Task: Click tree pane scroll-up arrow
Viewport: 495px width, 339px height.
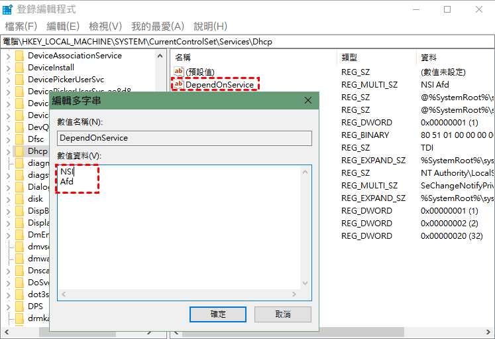Action: pos(160,56)
